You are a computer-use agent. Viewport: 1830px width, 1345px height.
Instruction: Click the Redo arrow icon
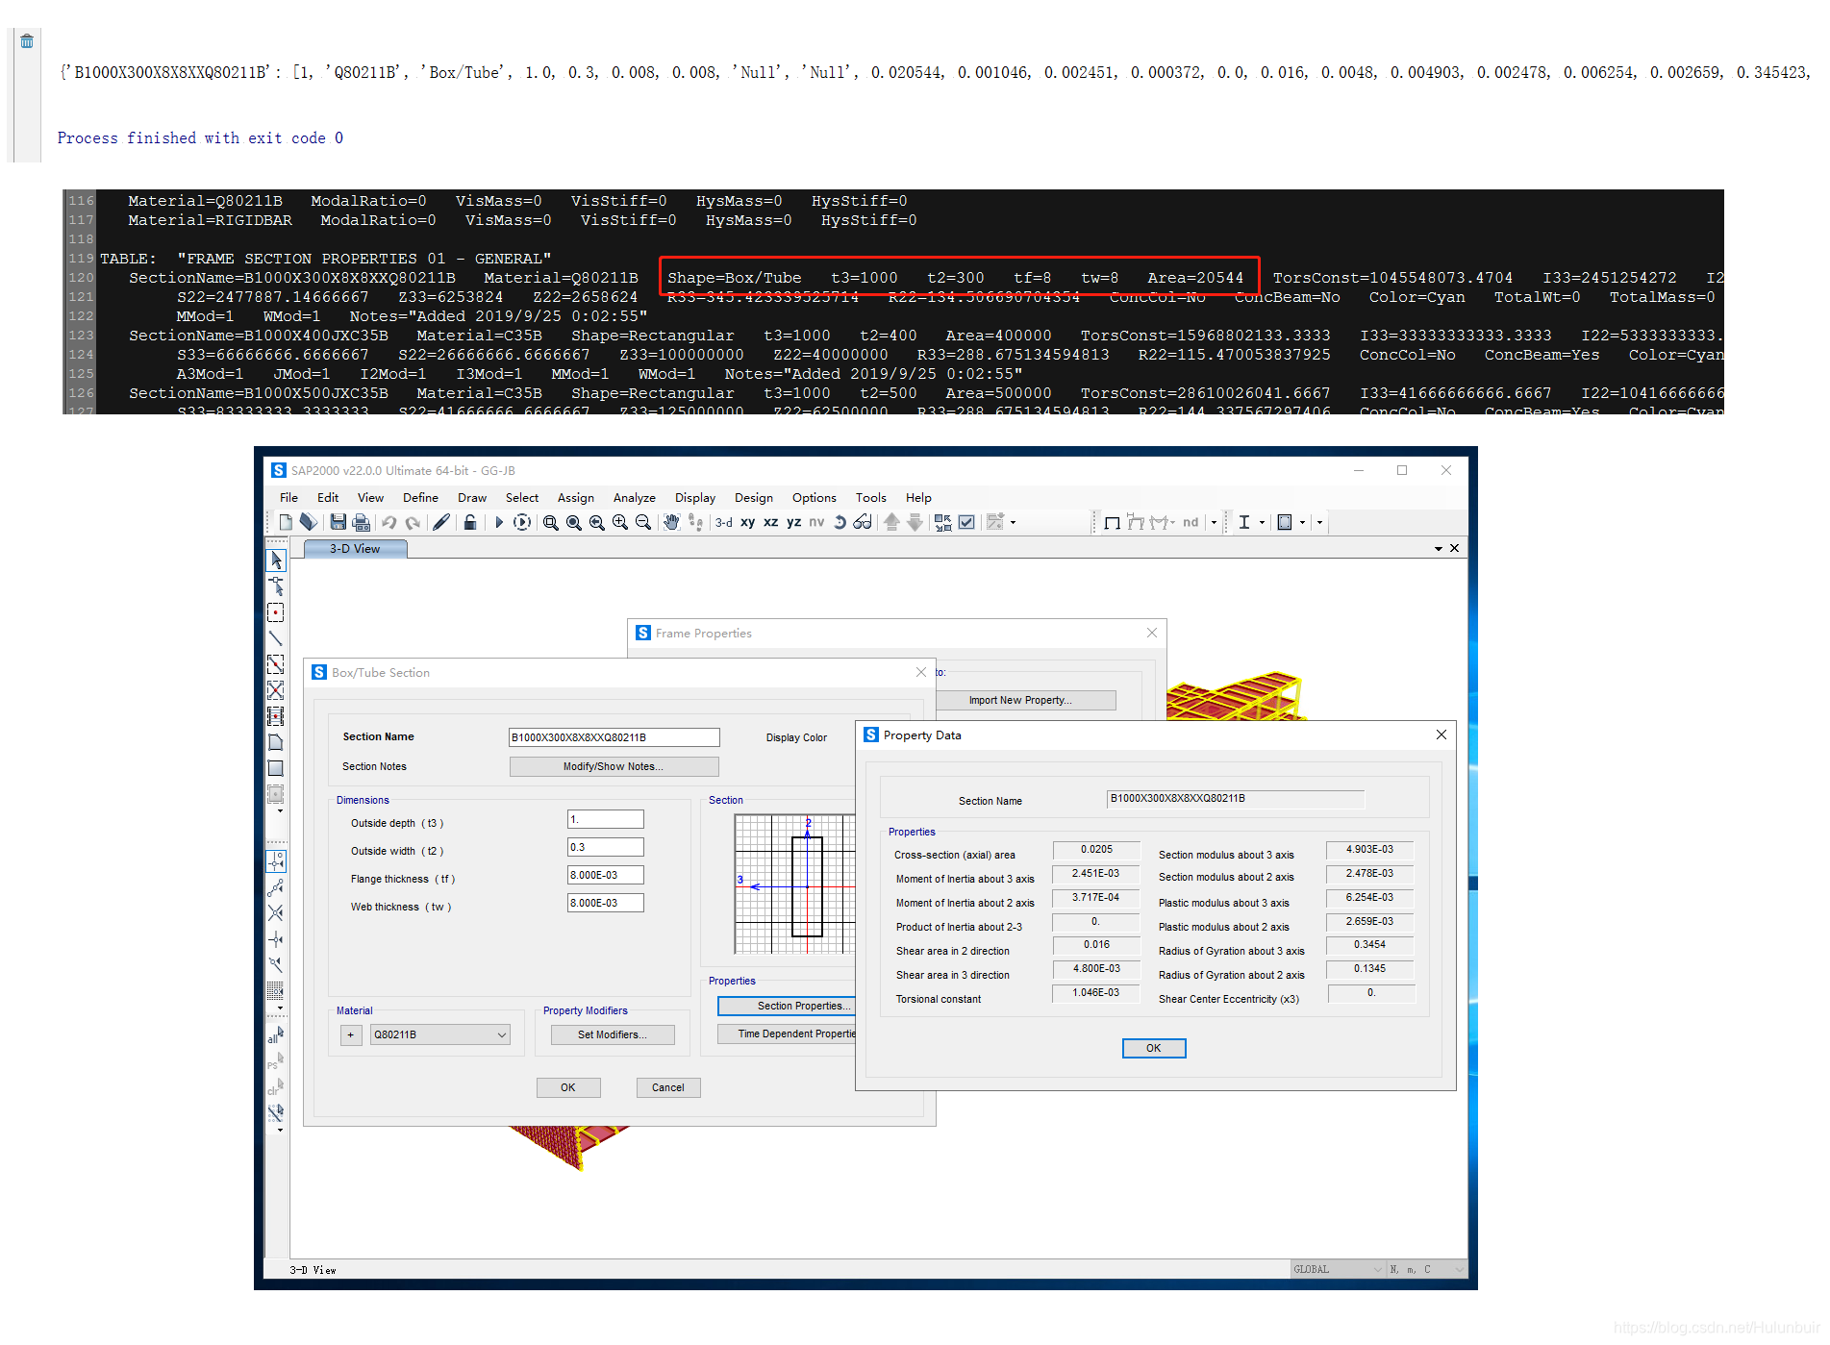[x=413, y=522]
